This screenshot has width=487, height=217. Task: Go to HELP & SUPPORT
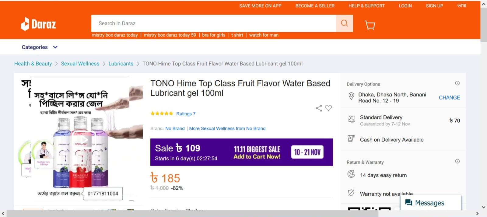pyautogui.click(x=366, y=6)
